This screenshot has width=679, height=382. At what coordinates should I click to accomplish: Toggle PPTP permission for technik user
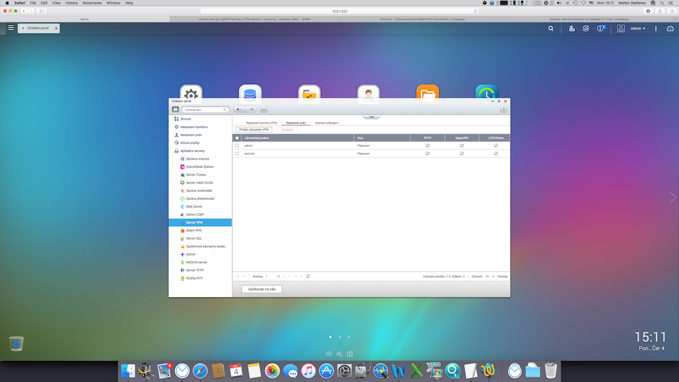427,154
